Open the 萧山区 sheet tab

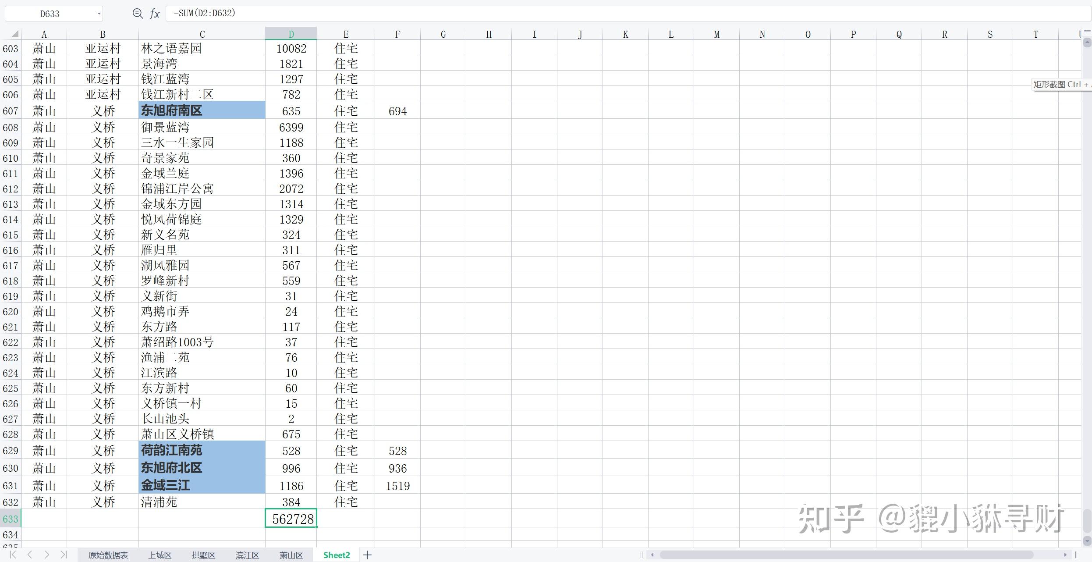(x=291, y=555)
